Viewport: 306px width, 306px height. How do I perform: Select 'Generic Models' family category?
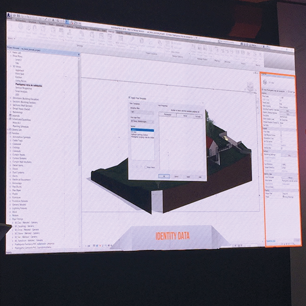coord(19,205)
